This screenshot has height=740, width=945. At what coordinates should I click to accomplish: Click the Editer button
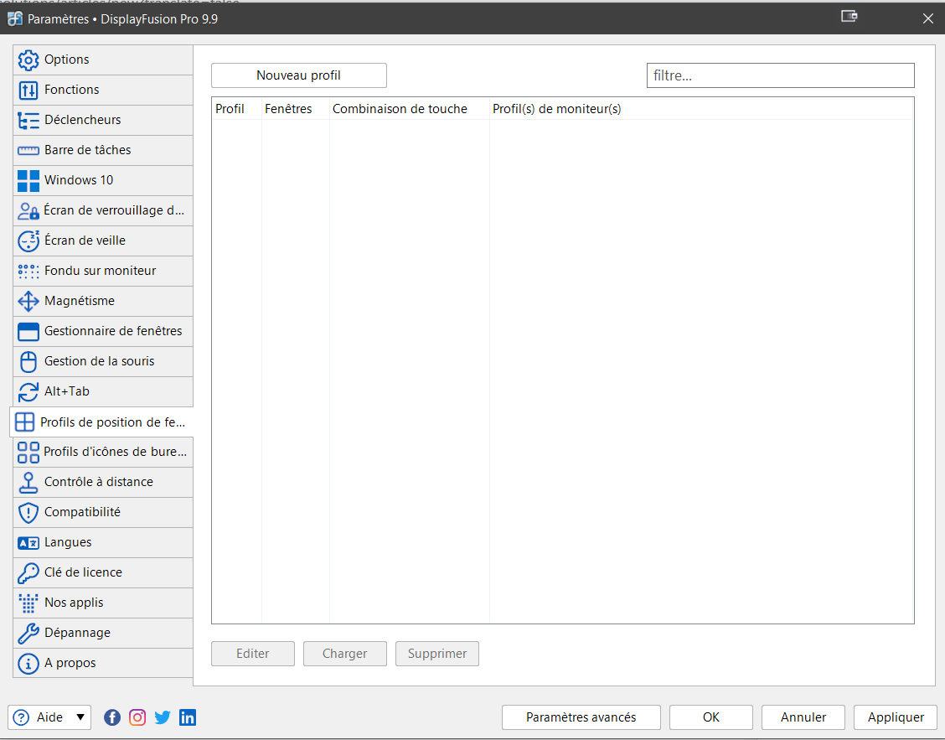[253, 654]
